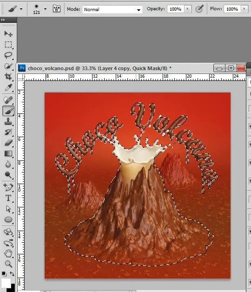Screen dimensions: 251x292
Task: Expand the Opacity slider arrow
Action: (x=188, y=9)
